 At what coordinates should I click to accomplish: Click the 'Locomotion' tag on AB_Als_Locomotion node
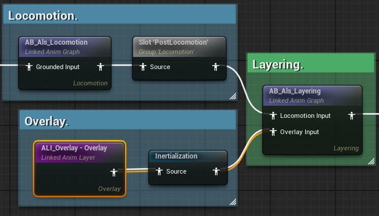pos(91,83)
